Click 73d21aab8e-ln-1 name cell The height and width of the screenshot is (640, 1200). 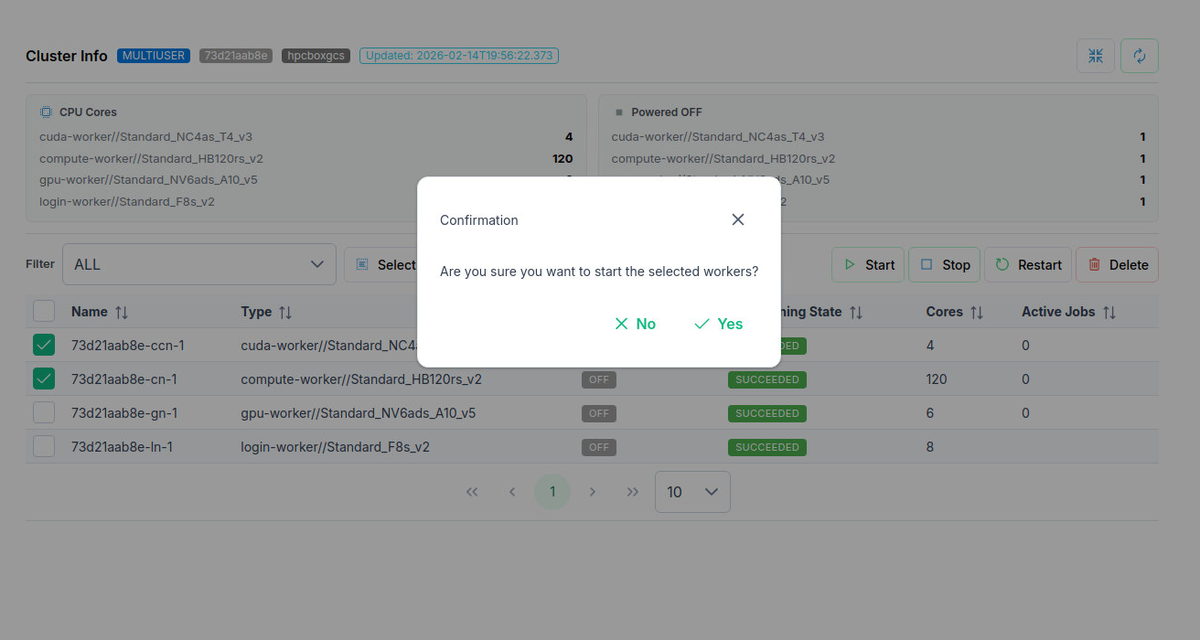[x=122, y=447]
